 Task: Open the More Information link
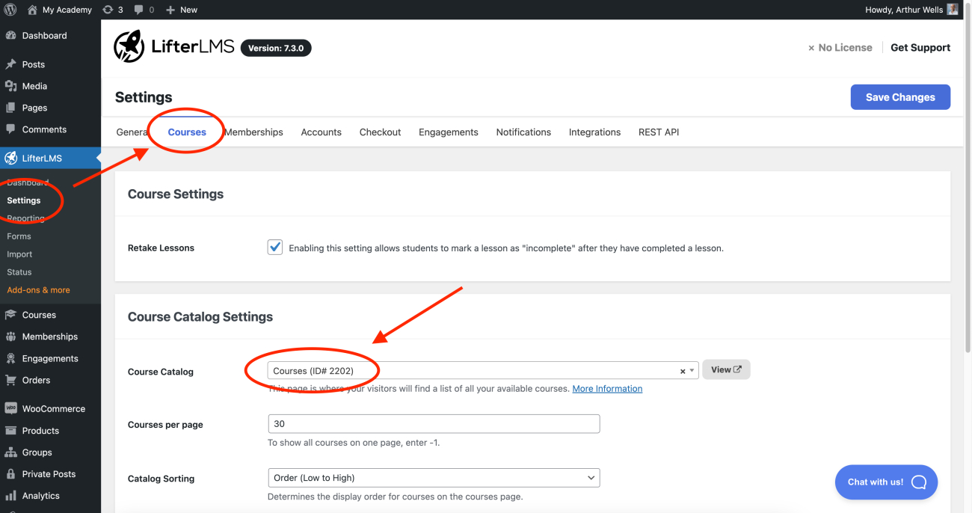(607, 389)
